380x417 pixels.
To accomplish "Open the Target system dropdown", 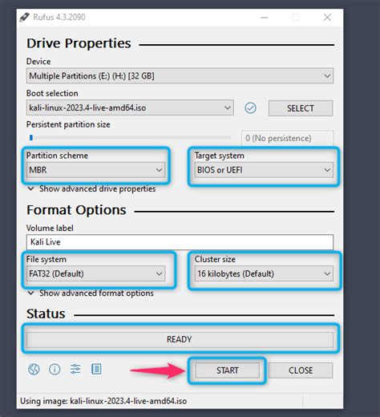I will (264, 170).
